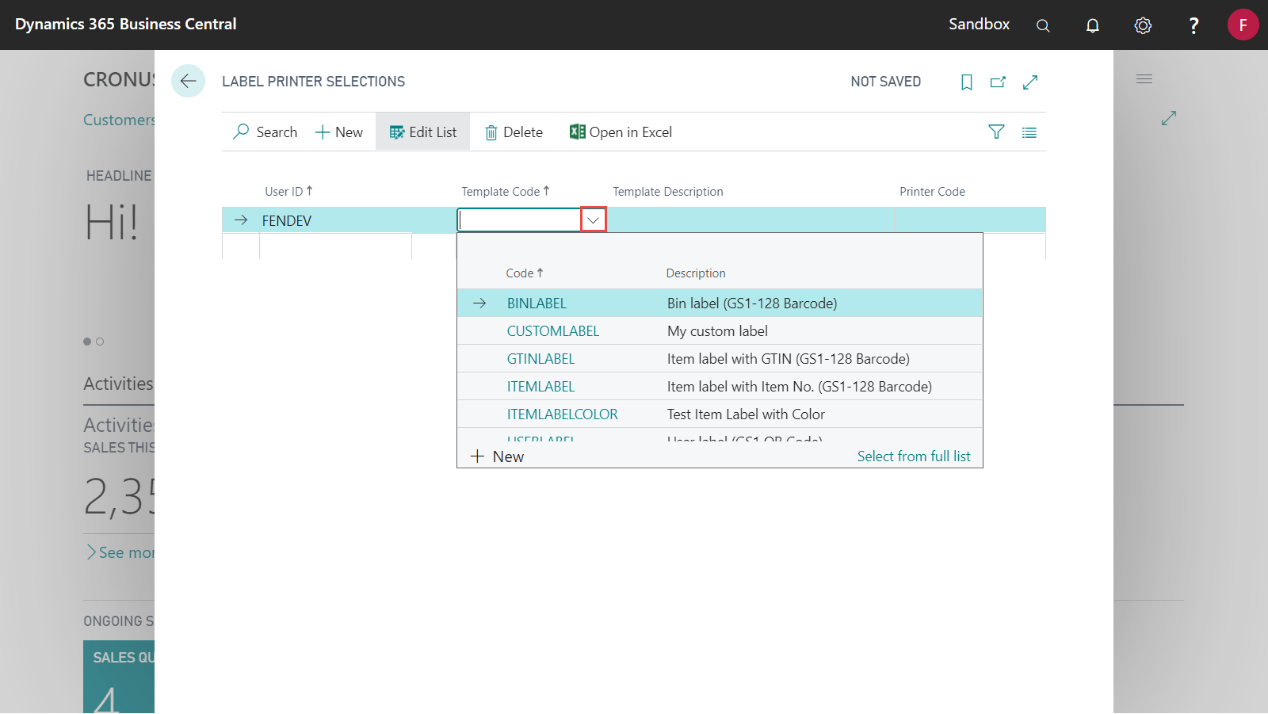Click the Template Description column header
This screenshot has width=1268, height=714.
[x=668, y=192]
